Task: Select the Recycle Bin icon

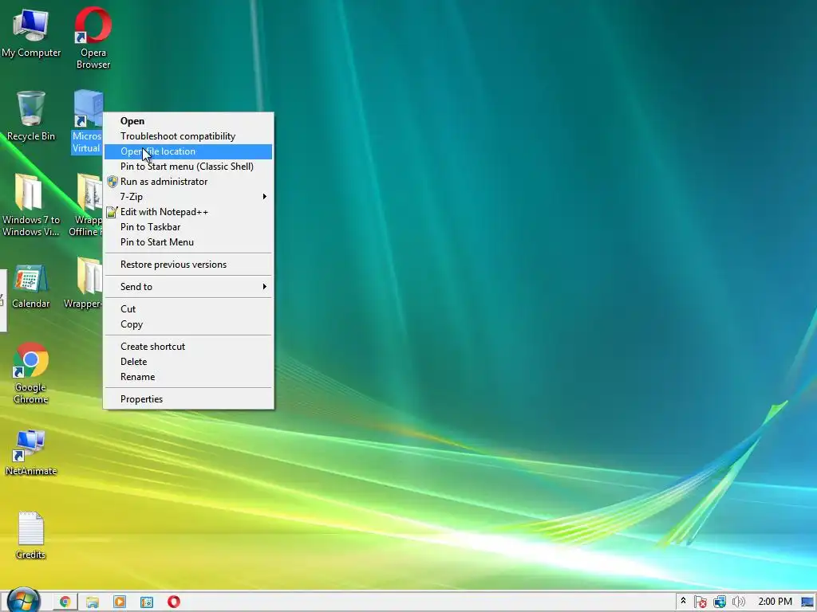Action: coord(31,116)
